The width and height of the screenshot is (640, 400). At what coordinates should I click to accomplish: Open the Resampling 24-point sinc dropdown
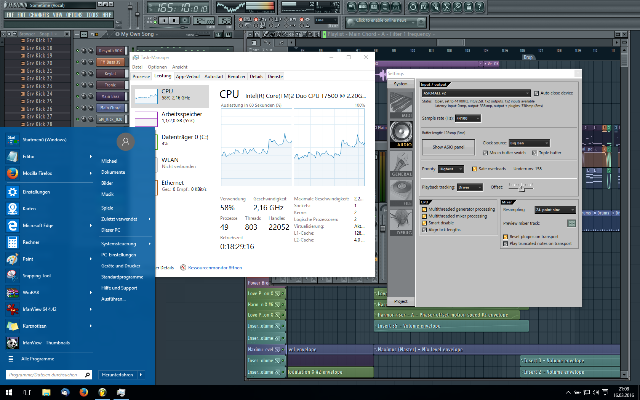[555, 210]
